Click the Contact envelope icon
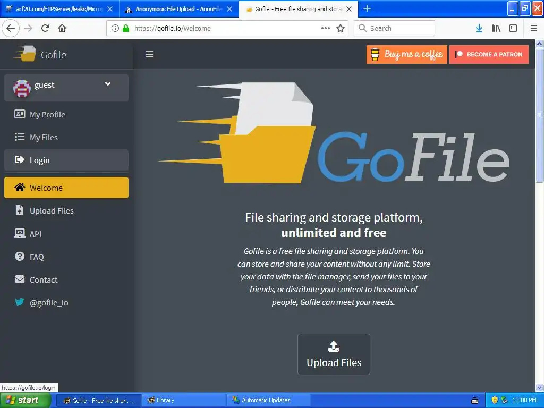 click(20, 279)
